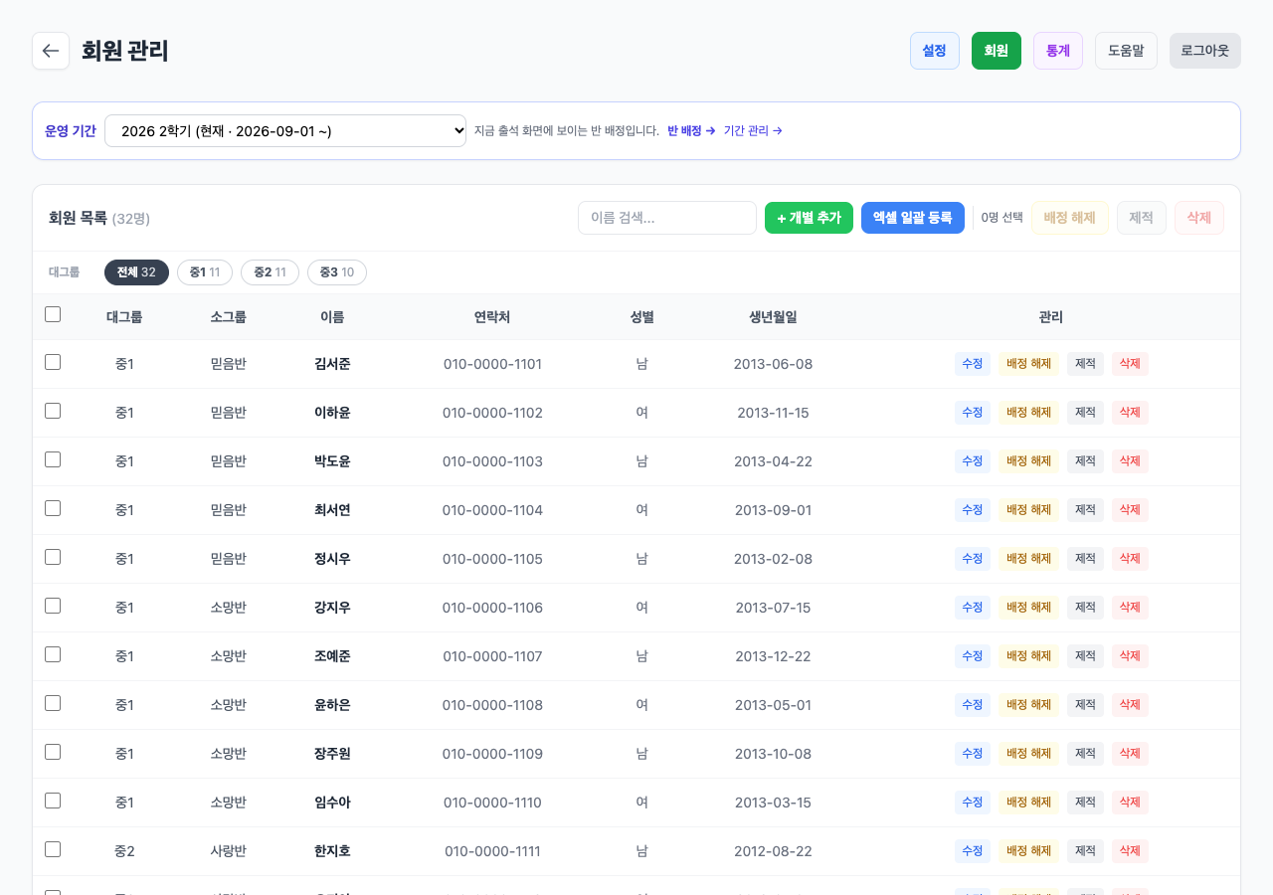Click bulk 제적 button in header
This screenshot has height=895, width=1273.
coord(1142,218)
